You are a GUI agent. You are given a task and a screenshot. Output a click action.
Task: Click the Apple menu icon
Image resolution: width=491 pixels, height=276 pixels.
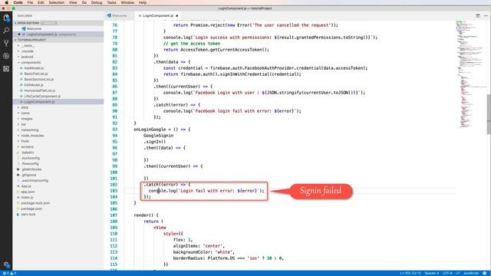(6, 2)
